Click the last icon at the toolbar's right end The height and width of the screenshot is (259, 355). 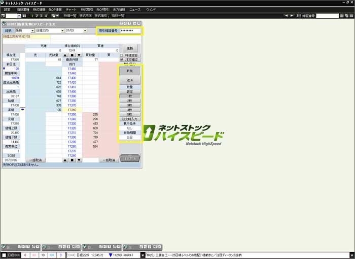(x=351, y=16)
